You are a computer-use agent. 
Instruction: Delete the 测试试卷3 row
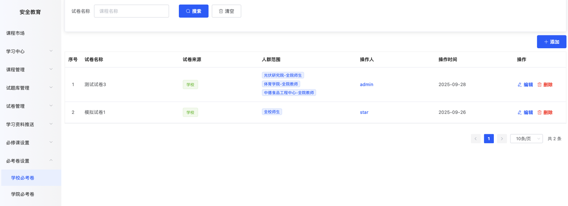(544, 85)
